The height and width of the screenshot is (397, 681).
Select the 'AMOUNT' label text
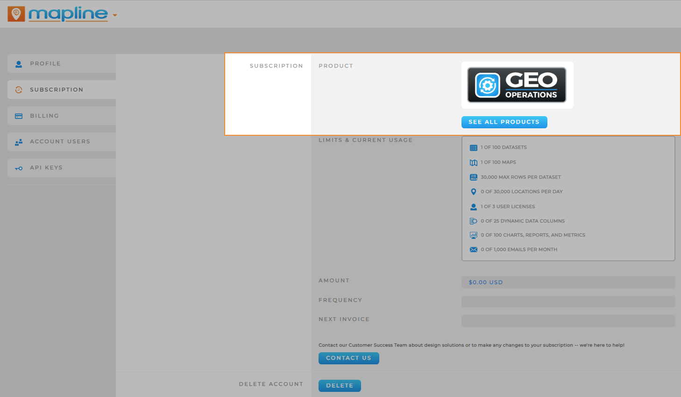tap(334, 280)
